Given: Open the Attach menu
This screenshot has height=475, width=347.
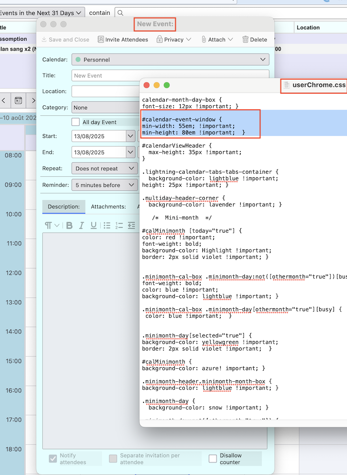Looking at the screenshot, I should (217, 39).
